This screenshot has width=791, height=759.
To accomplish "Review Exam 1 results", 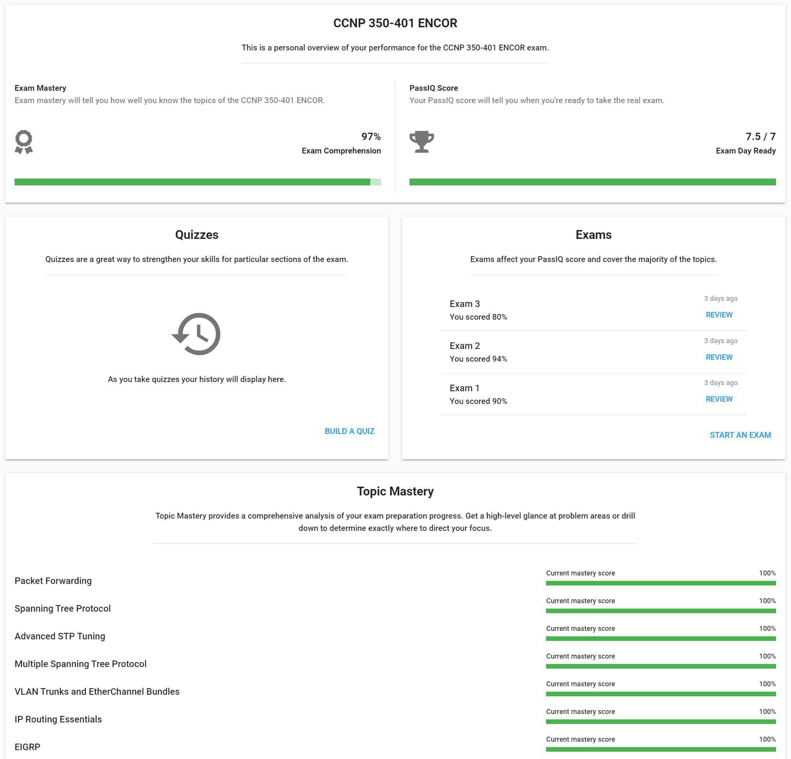I will click(719, 399).
